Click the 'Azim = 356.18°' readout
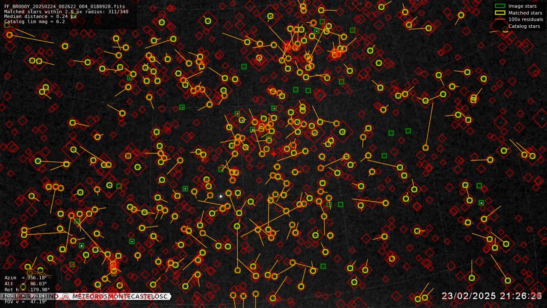 tap(26, 278)
